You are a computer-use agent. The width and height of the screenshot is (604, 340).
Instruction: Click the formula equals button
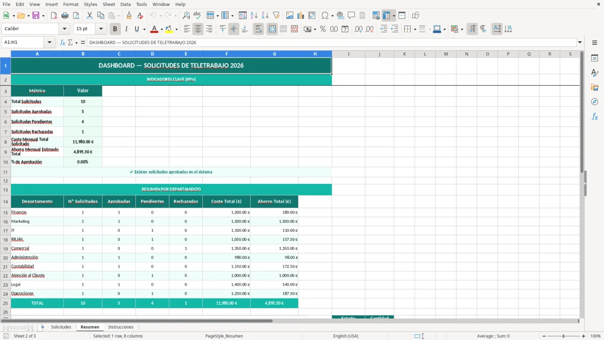[83, 43]
